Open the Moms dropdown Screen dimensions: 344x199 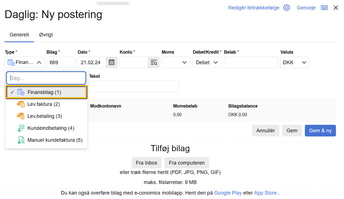coord(176,63)
